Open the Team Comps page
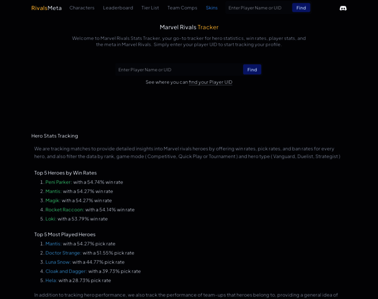The width and height of the screenshot is (378, 299). tap(182, 8)
